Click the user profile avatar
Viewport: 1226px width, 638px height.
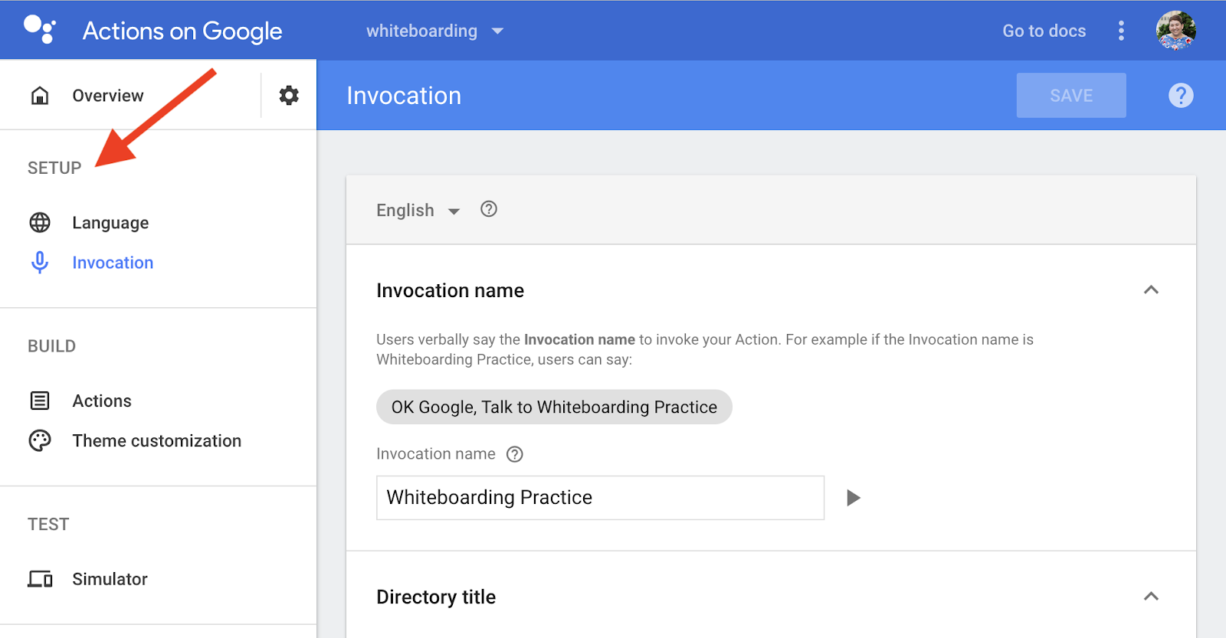1176,31
